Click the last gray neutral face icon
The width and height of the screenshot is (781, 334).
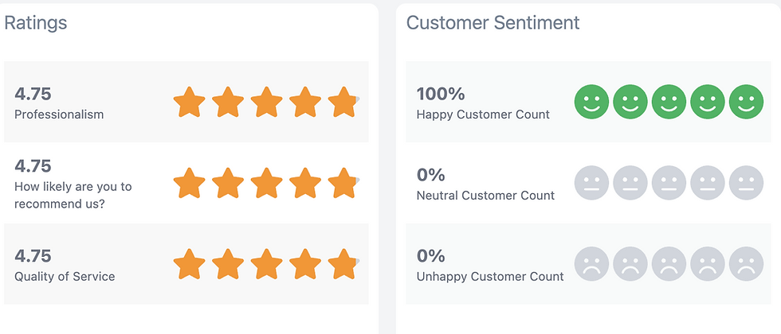pos(746,183)
